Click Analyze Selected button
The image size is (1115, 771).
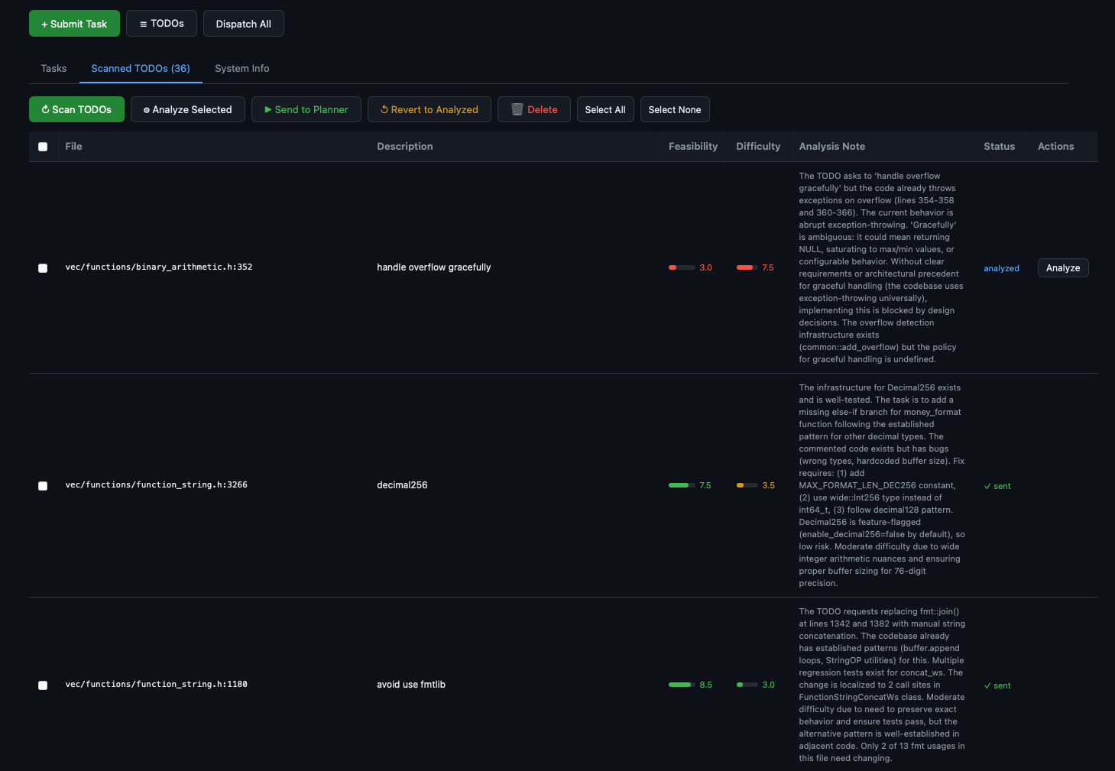188,109
